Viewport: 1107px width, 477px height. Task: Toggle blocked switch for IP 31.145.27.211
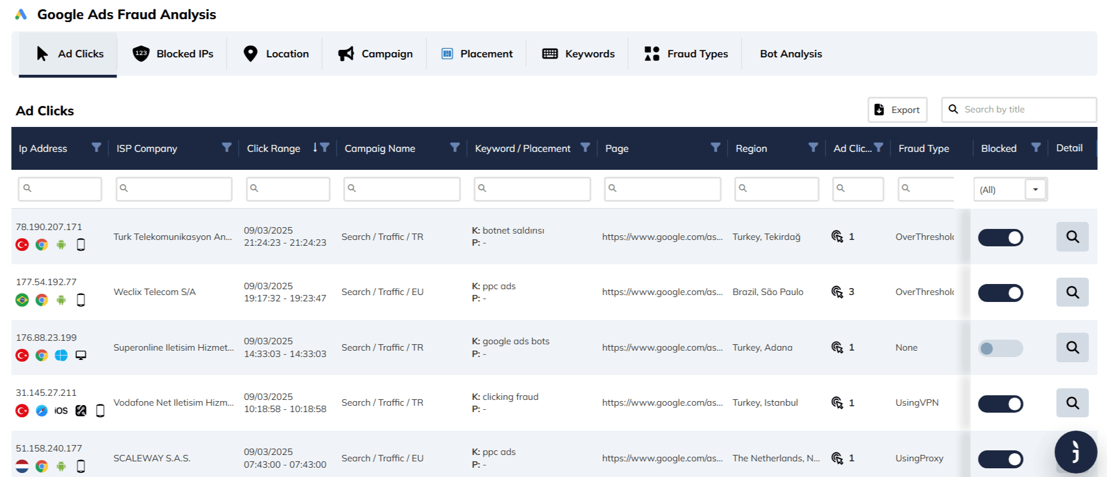(x=1000, y=404)
